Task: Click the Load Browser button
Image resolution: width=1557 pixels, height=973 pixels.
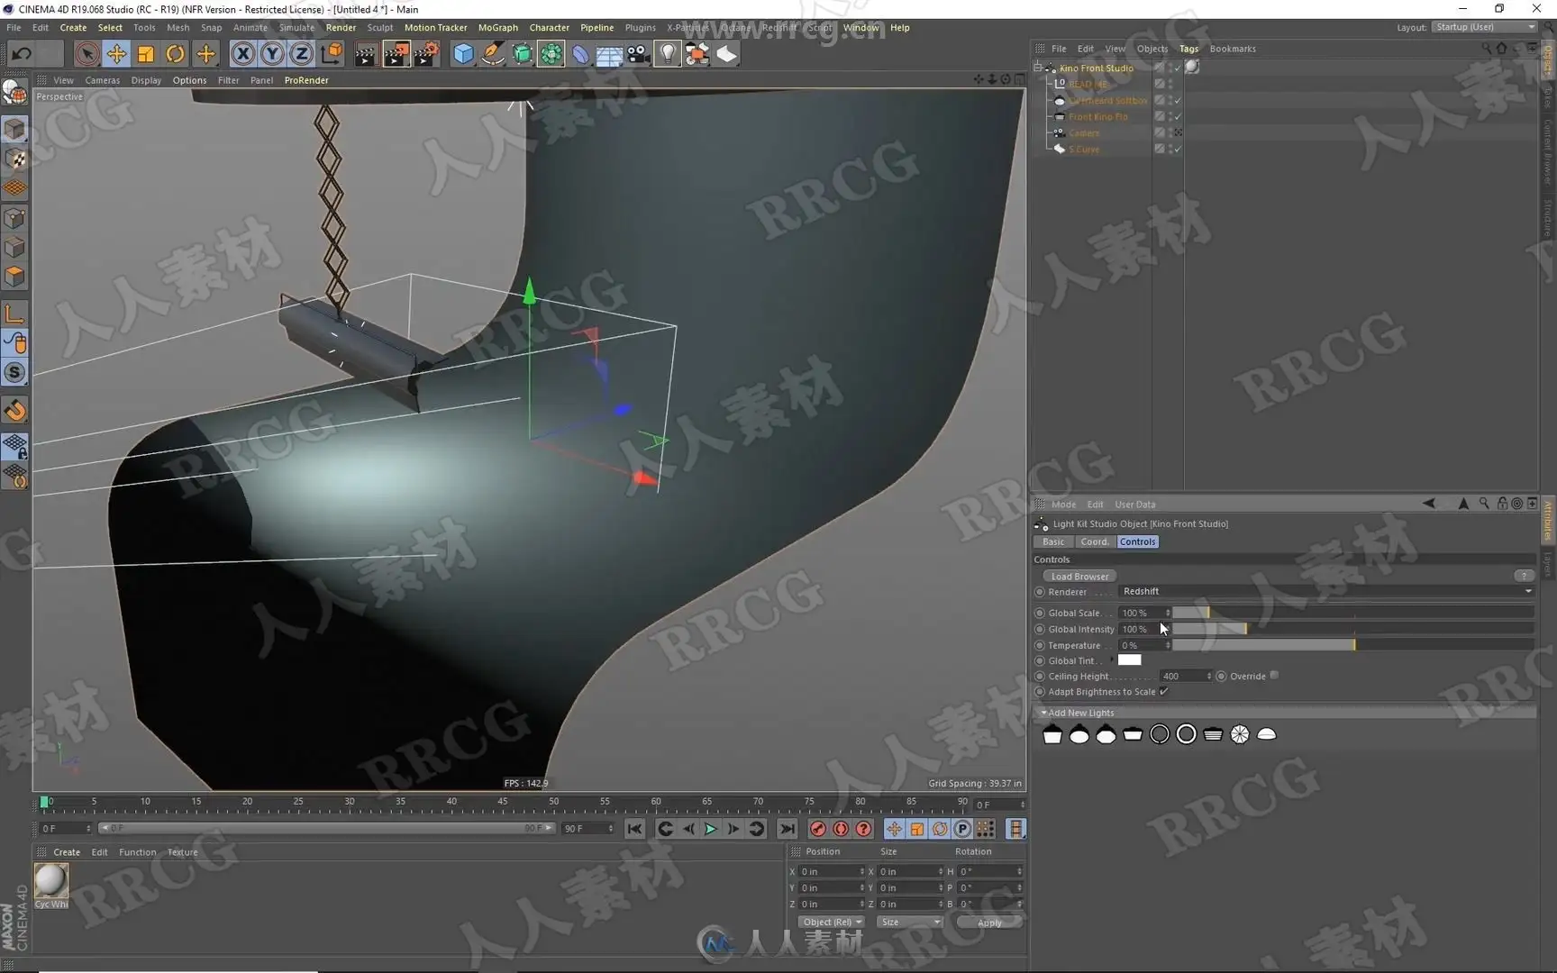Action: (1079, 577)
